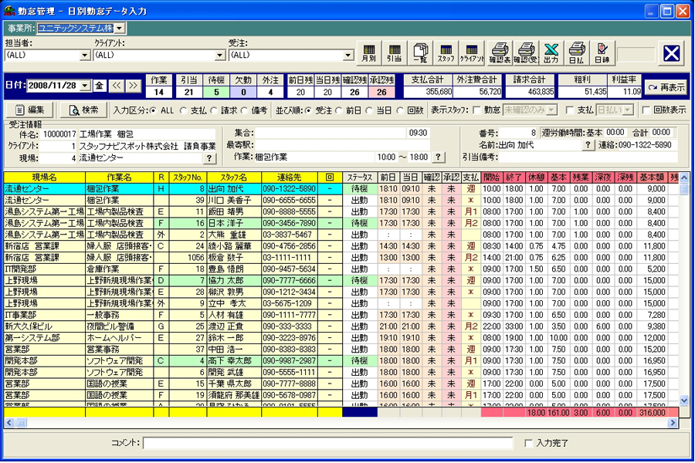The image size is (695, 463).
Task: Check the 入力完了 checkbox
Action: 528,443
